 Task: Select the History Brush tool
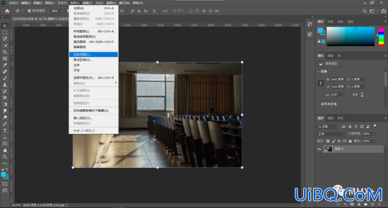[x=5, y=91]
